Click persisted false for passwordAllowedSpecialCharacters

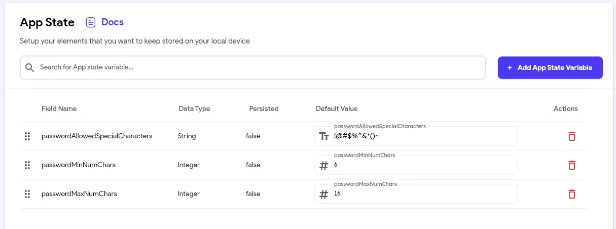click(x=253, y=136)
